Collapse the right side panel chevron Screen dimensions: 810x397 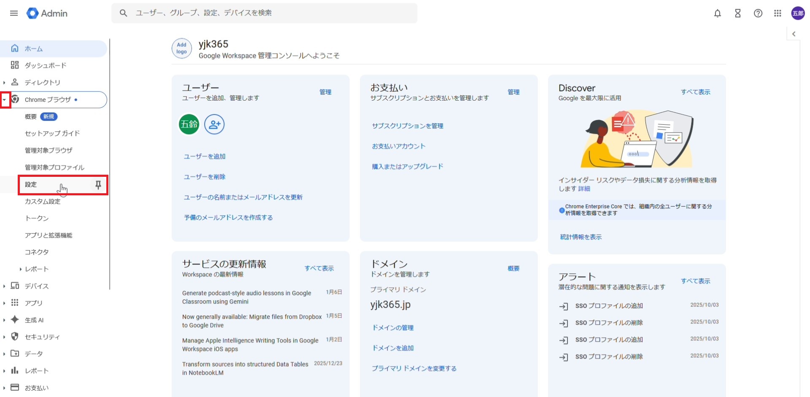794,34
